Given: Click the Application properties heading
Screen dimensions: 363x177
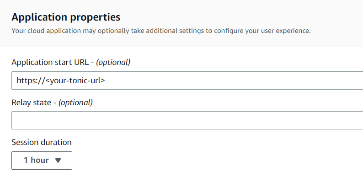Looking at the screenshot, I should pyautogui.click(x=66, y=17).
